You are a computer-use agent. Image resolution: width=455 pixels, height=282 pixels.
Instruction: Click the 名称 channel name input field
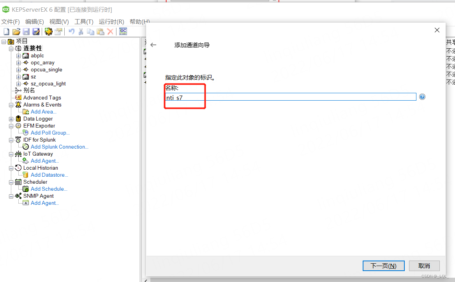tap(291, 97)
